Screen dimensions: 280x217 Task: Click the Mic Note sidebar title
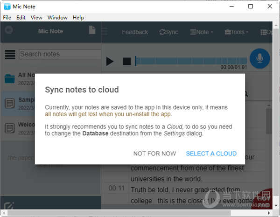(x=50, y=31)
